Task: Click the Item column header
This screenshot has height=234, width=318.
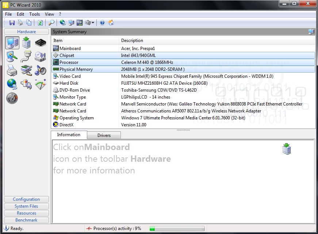Action: pos(85,41)
